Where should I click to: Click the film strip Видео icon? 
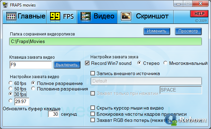(x=86, y=16)
